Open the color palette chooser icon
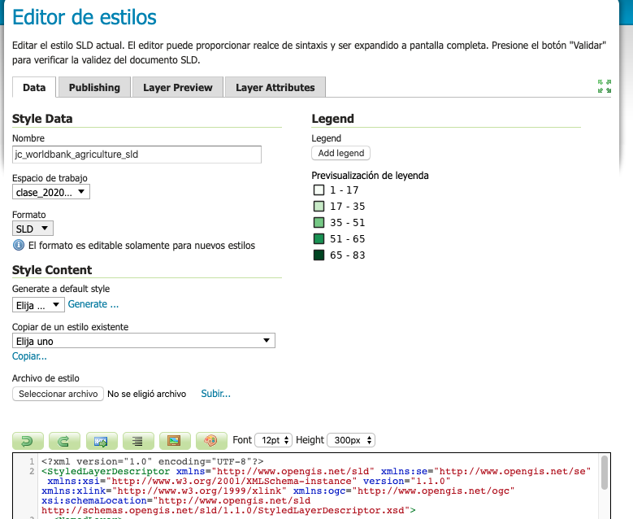The height and width of the screenshot is (519, 633). [x=210, y=441]
